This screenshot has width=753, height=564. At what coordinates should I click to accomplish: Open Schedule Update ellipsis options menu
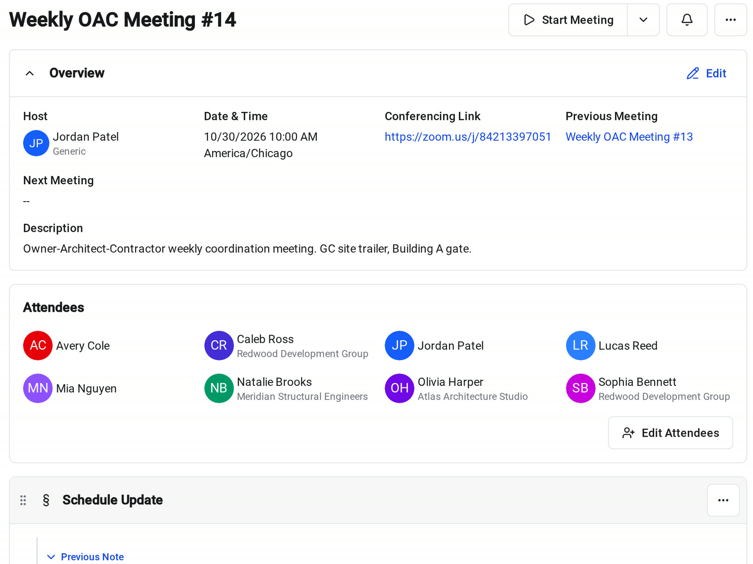click(723, 500)
